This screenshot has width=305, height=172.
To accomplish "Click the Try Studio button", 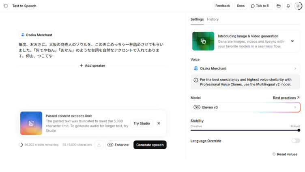I will [142, 123].
